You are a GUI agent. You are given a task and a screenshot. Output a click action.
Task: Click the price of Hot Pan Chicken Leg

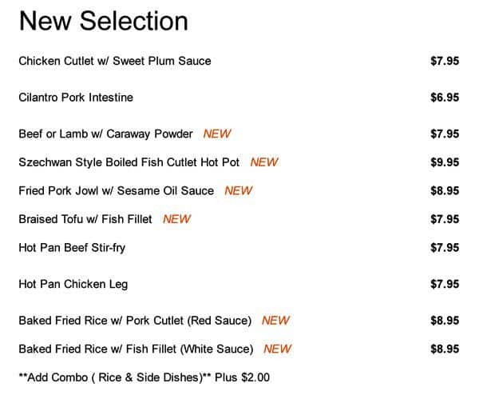click(445, 284)
